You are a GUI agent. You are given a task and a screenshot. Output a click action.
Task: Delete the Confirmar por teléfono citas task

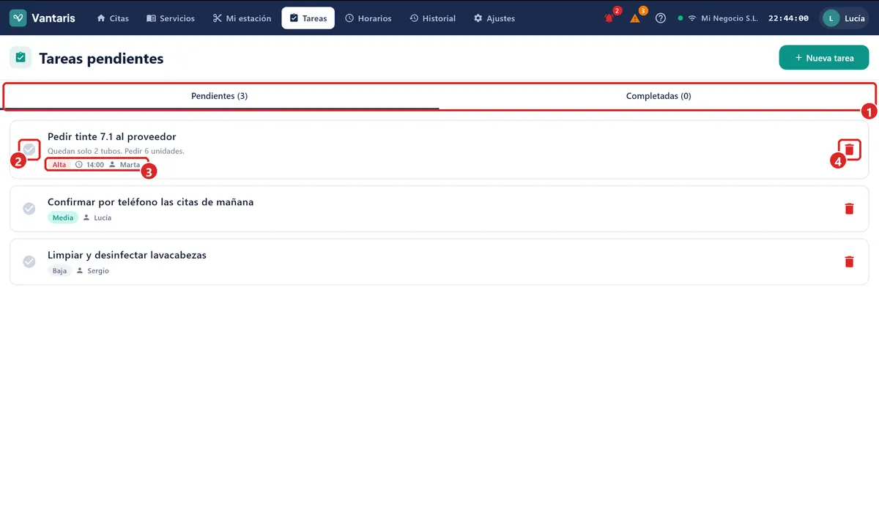coord(849,209)
